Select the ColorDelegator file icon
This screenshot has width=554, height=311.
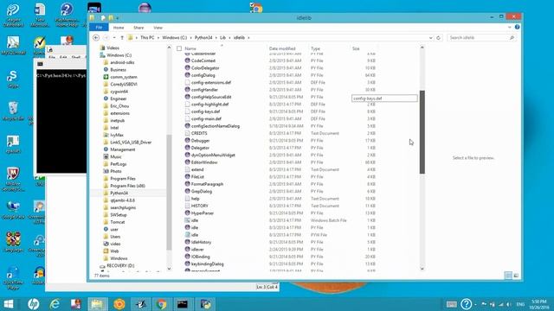187,67
